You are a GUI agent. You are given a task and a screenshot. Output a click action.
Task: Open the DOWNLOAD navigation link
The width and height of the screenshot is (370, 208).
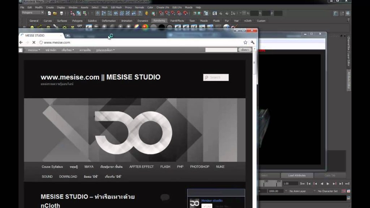pos(68,177)
